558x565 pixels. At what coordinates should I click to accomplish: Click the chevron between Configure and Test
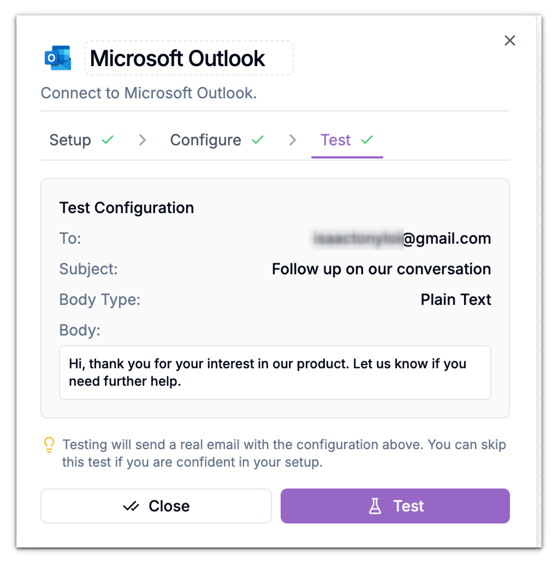293,140
